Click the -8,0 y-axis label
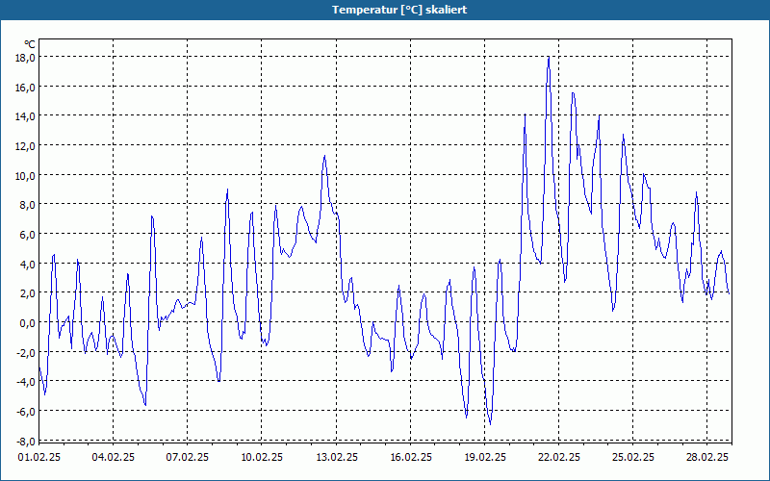770x481 pixels. (26, 441)
